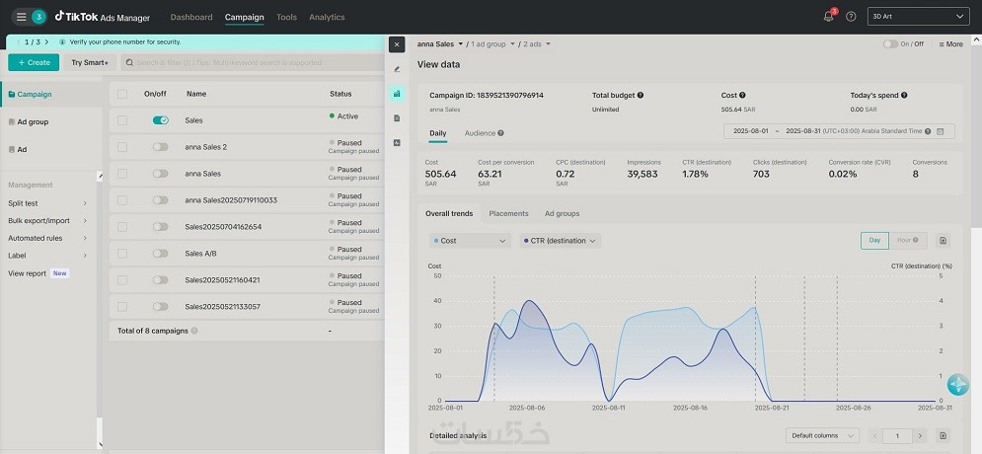Select the Day granularity button
The image size is (982, 454).
(x=874, y=241)
